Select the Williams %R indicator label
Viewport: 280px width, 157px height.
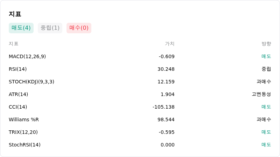(24, 120)
